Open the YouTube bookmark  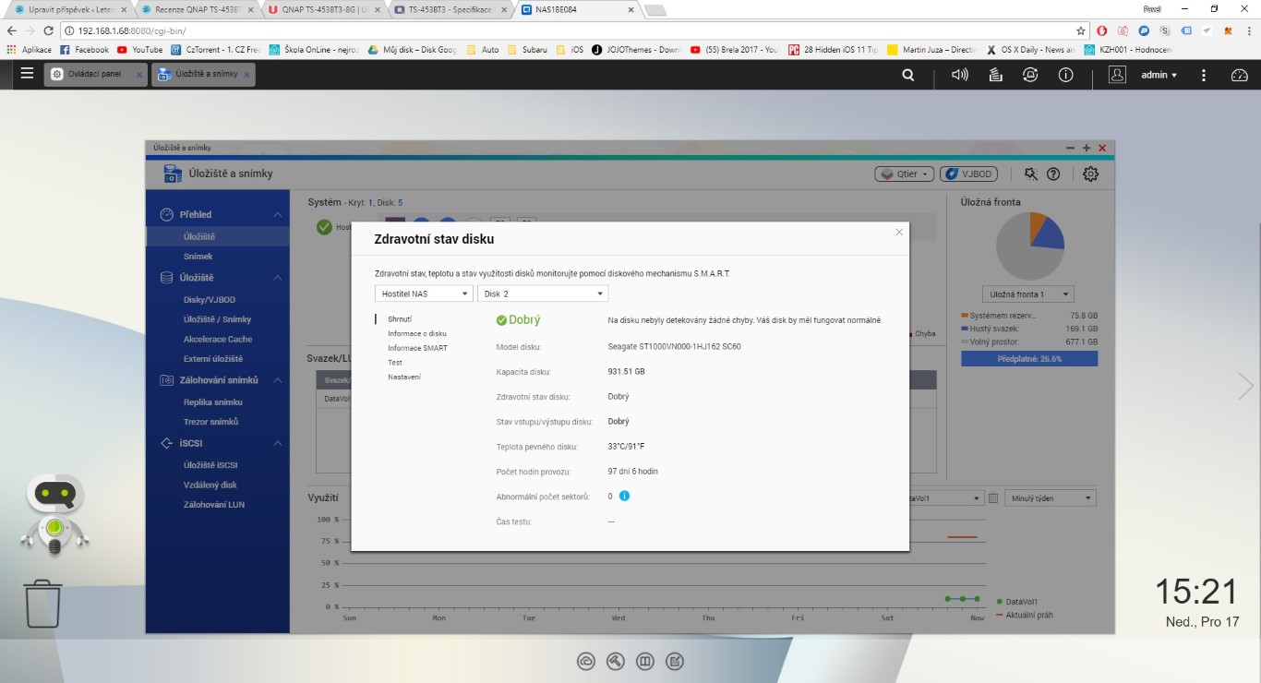coord(140,50)
